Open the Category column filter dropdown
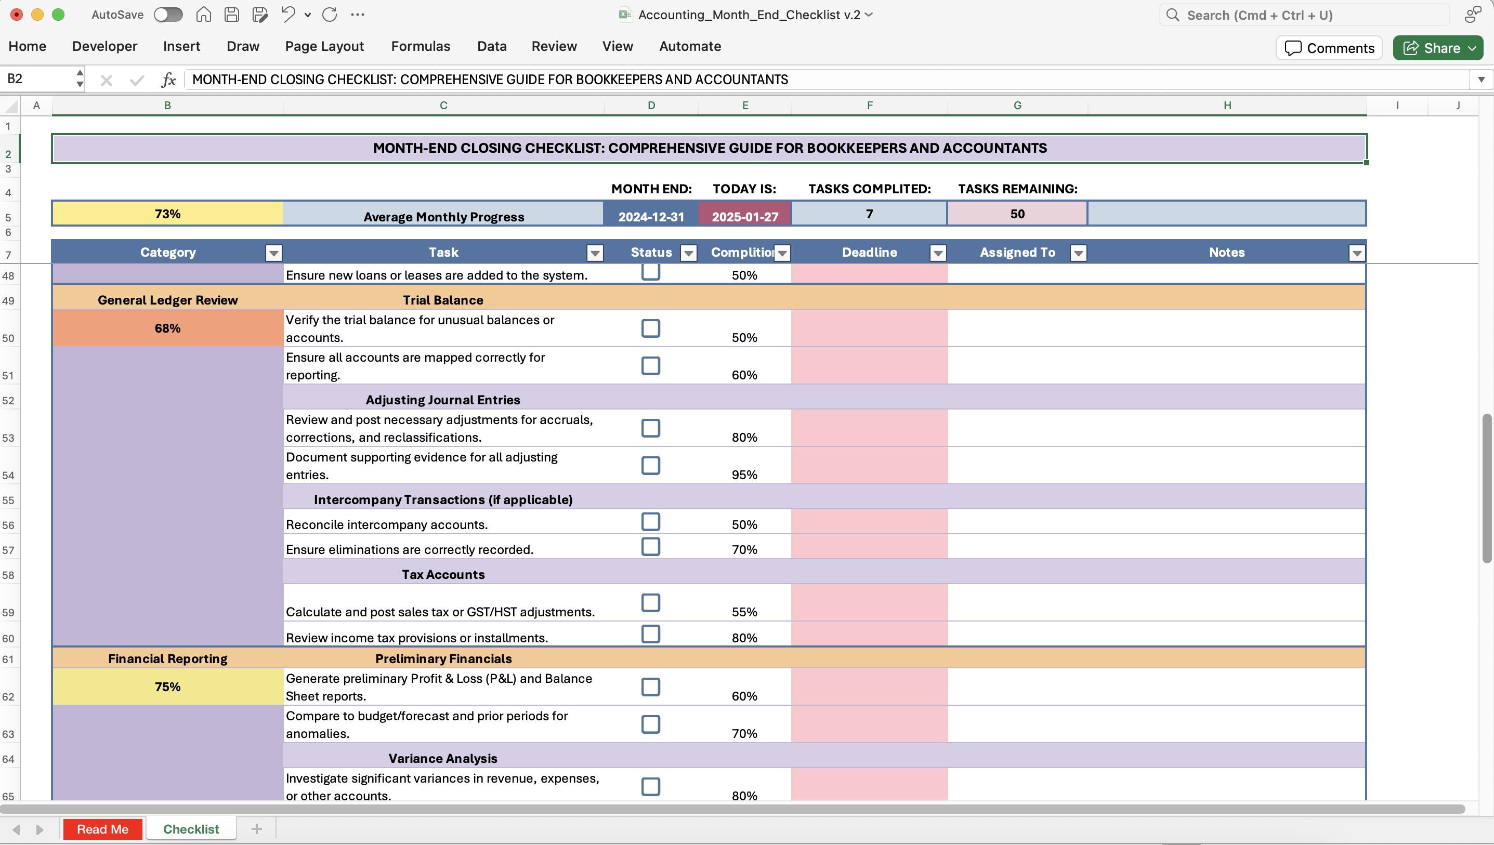Screen dimensions: 1494x845 coord(273,253)
